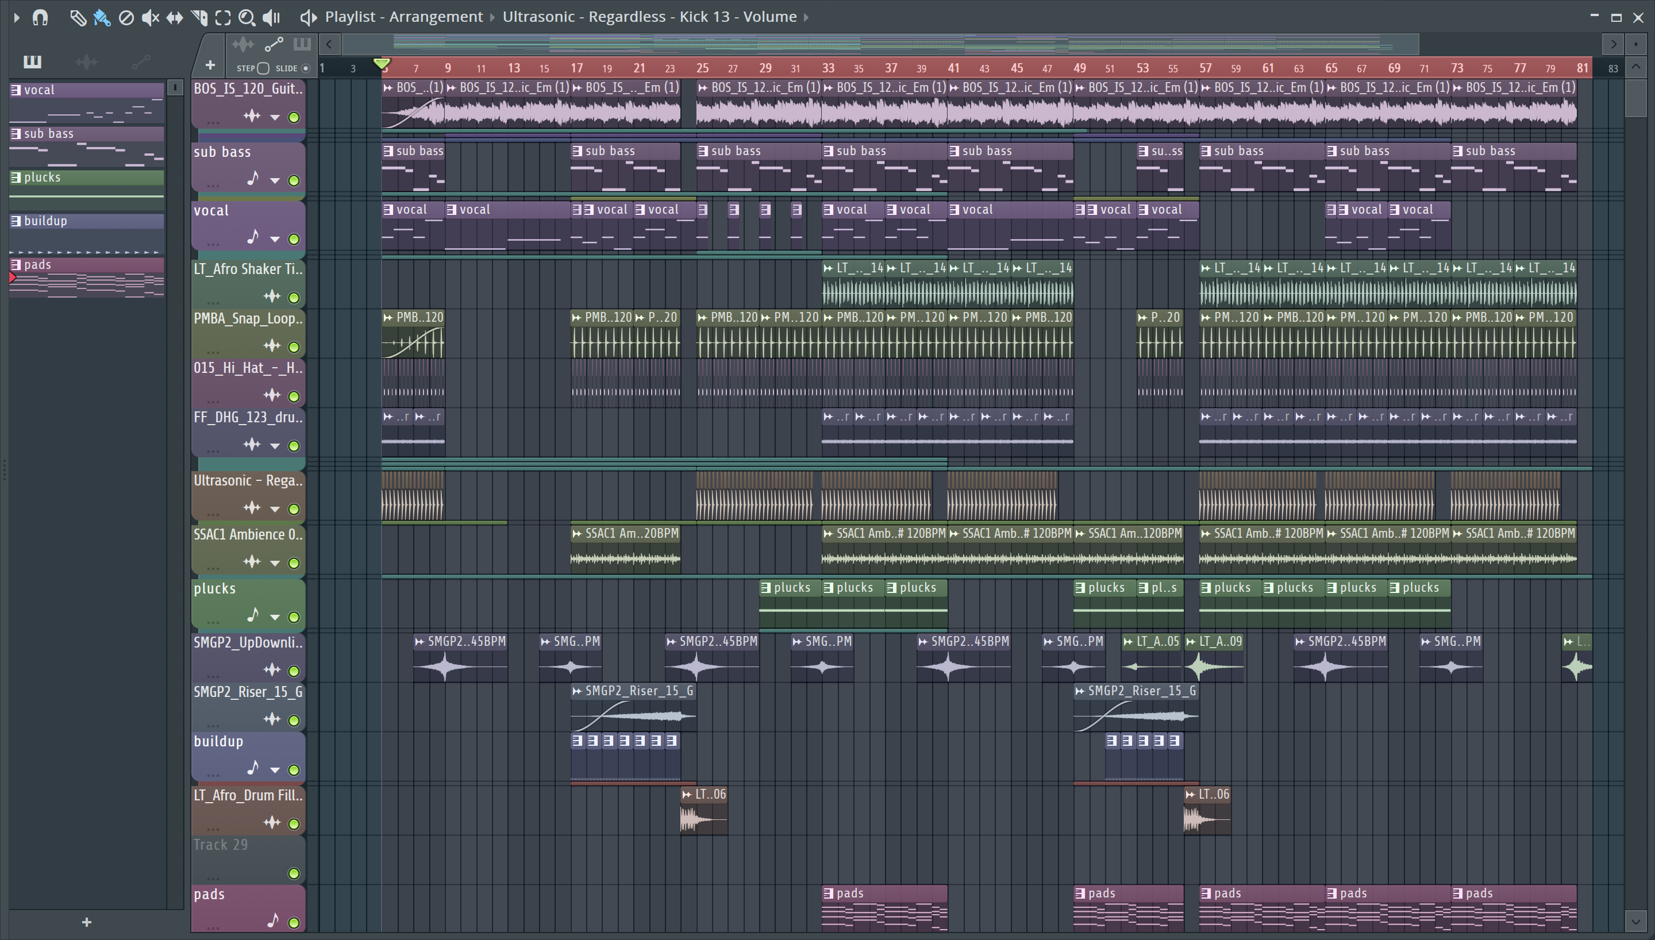Add a new pattern with the bottom plus button
Viewport: 1655px width, 940px height.
pyautogui.click(x=87, y=922)
